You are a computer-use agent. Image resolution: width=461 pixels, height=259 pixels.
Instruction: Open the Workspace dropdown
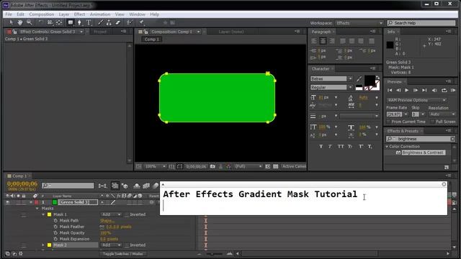point(359,23)
